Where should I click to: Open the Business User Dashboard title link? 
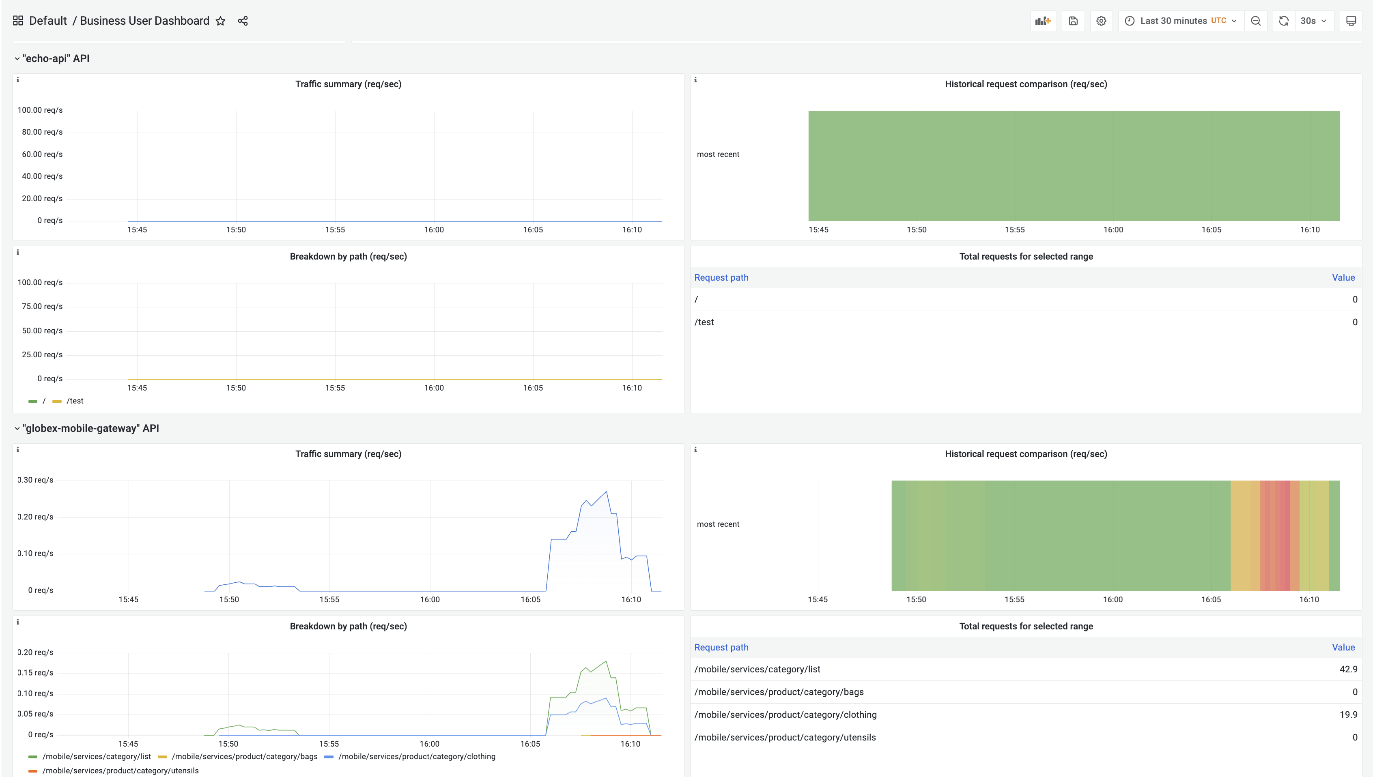pyautogui.click(x=145, y=21)
